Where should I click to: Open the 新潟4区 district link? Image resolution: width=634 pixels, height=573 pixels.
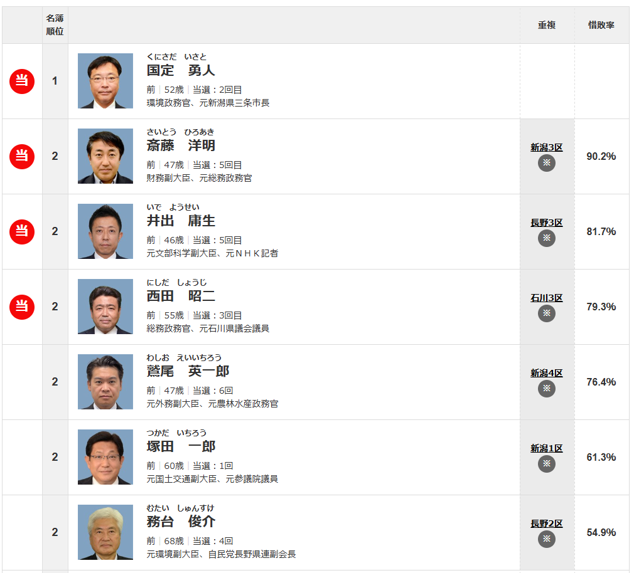[x=546, y=373]
